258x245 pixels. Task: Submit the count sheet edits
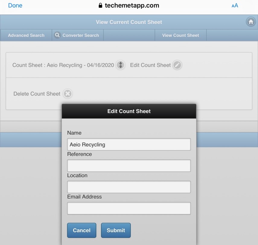(x=116, y=230)
